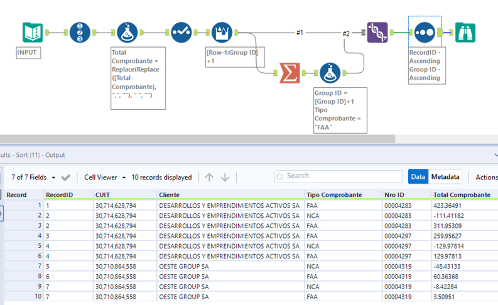Select the Browse binoculars tool icon
Screen dimensions: 498x305
465,33
